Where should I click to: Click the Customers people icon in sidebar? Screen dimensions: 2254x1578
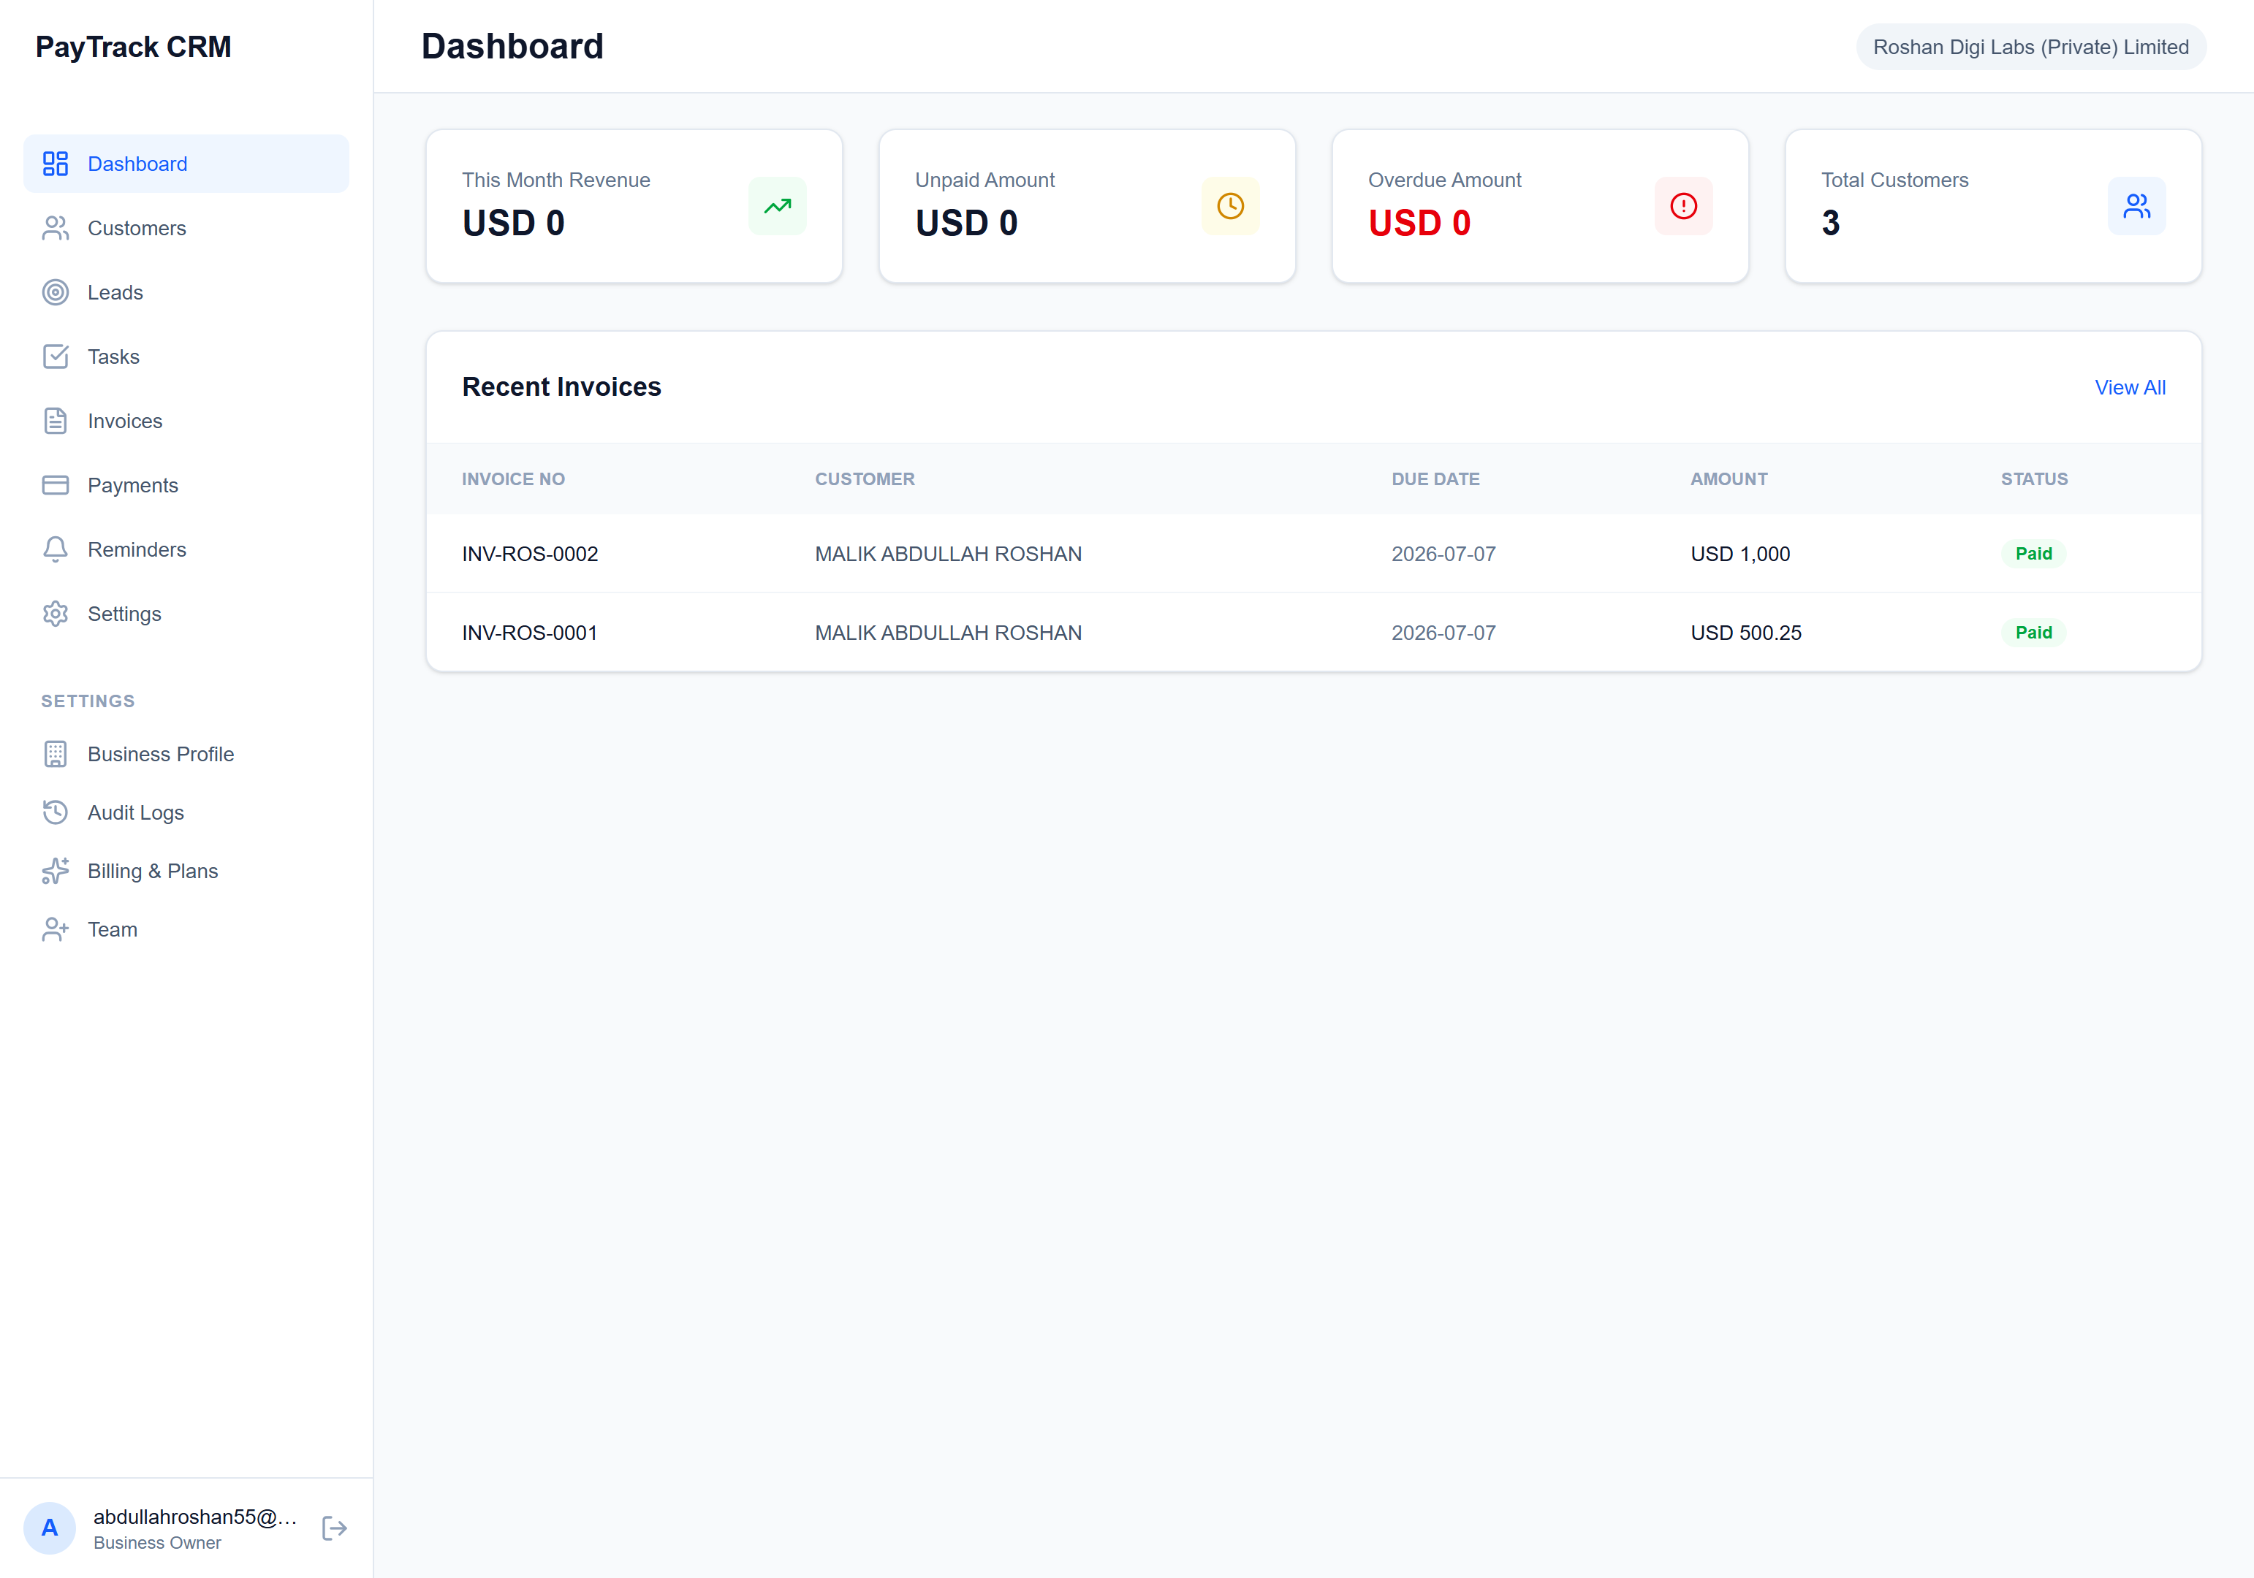[55, 228]
